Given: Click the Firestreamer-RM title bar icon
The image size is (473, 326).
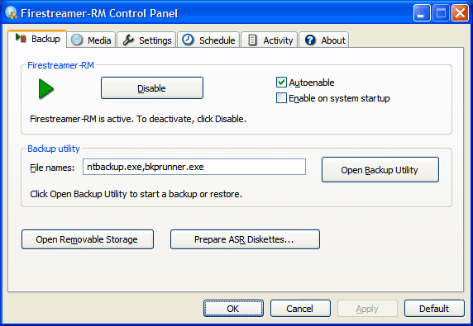Looking at the screenshot, I should coord(11,12).
